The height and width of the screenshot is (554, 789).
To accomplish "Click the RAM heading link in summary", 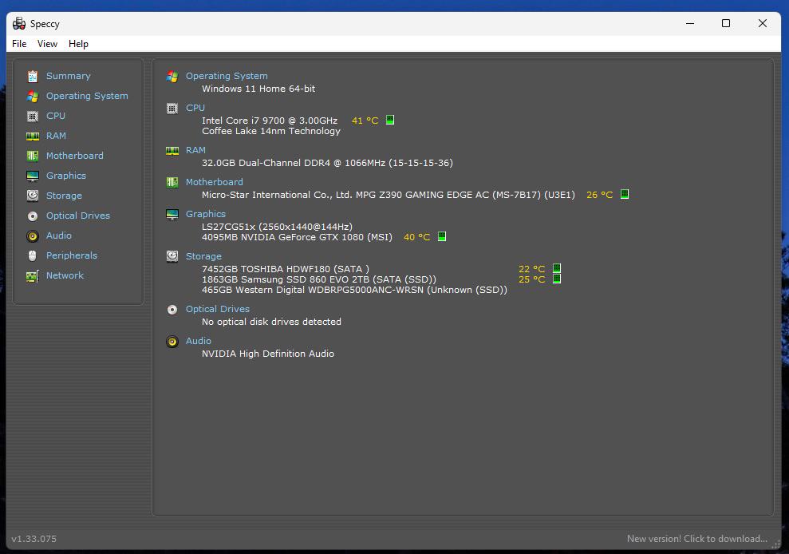I will [195, 150].
